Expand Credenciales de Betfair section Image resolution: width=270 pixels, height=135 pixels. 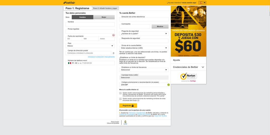point(189,67)
